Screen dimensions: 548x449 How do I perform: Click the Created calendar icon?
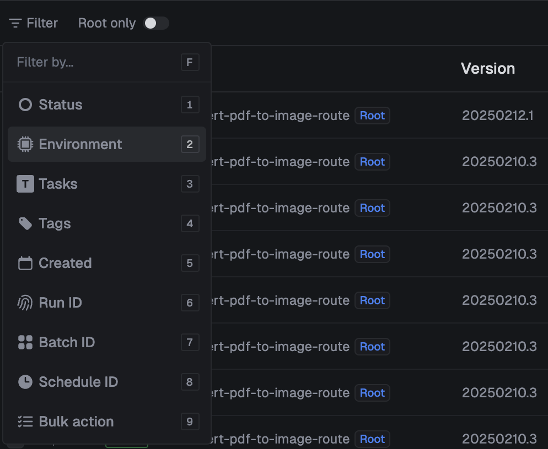[25, 263]
